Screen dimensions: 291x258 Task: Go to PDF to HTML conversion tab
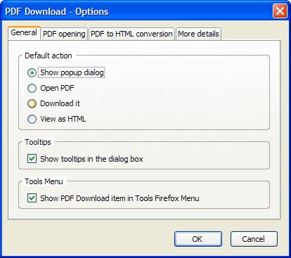click(x=131, y=34)
